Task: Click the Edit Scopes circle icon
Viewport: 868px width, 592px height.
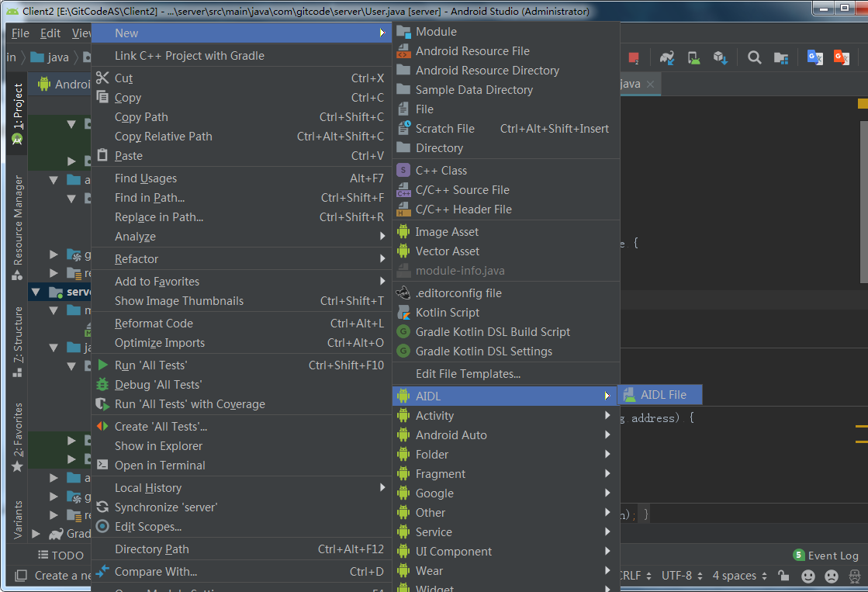Action: point(102,526)
